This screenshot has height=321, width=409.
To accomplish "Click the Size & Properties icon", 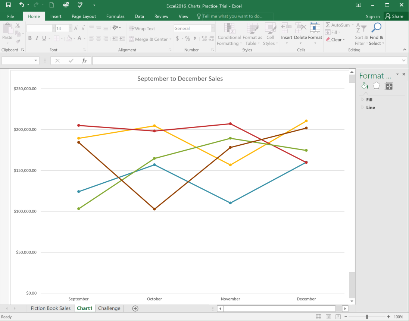I will click(x=388, y=86).
